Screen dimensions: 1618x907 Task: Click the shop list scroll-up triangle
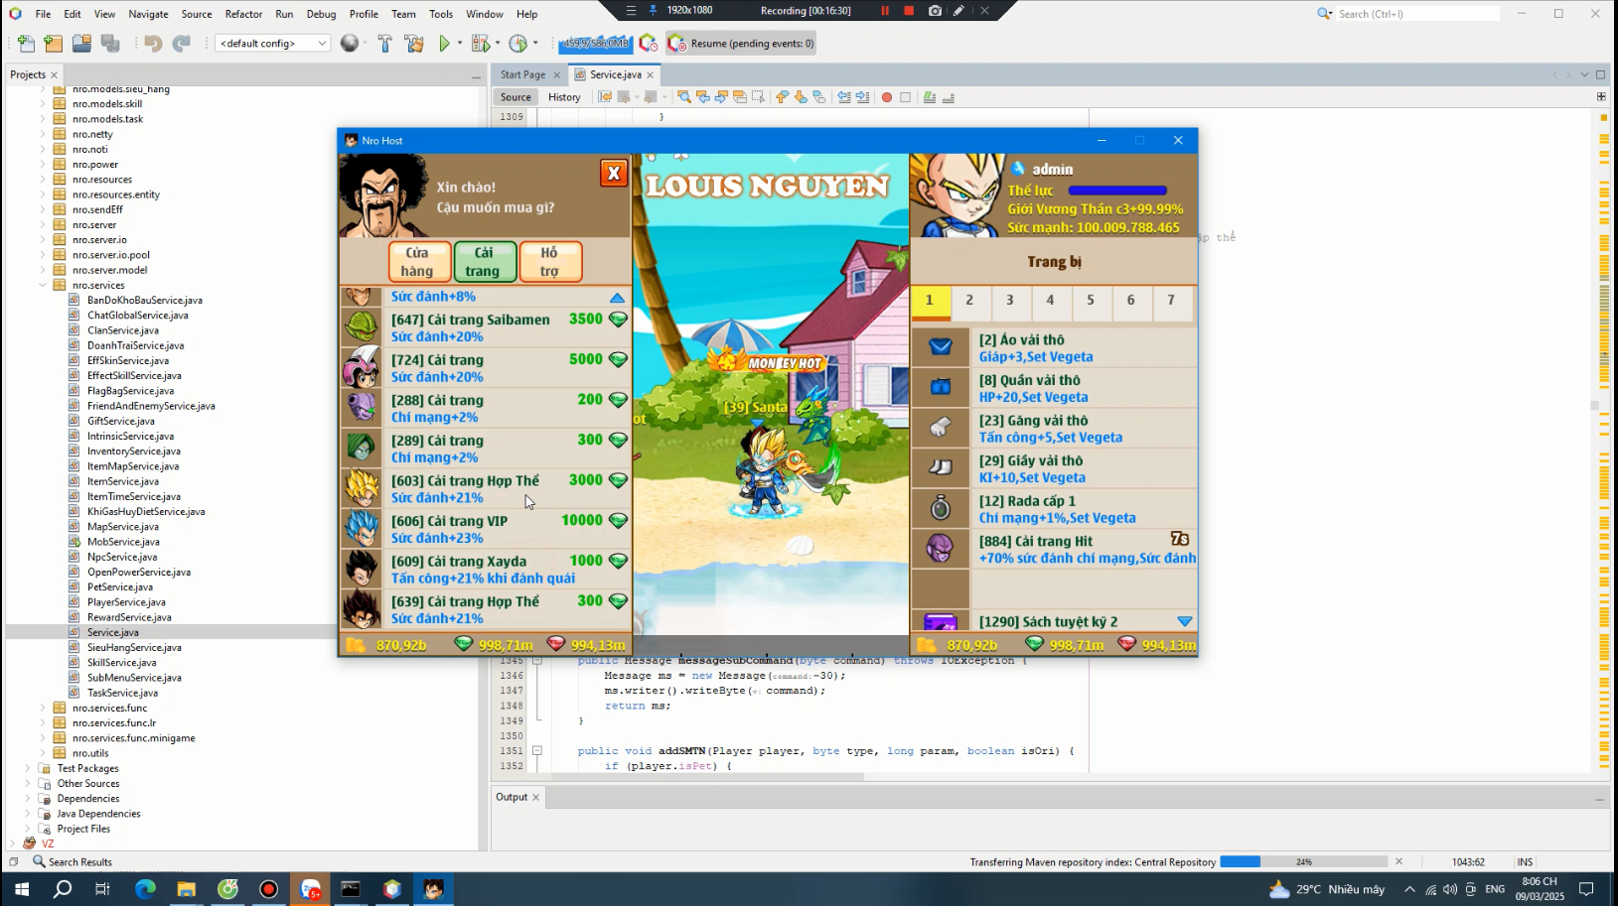[x=617, y=298]
